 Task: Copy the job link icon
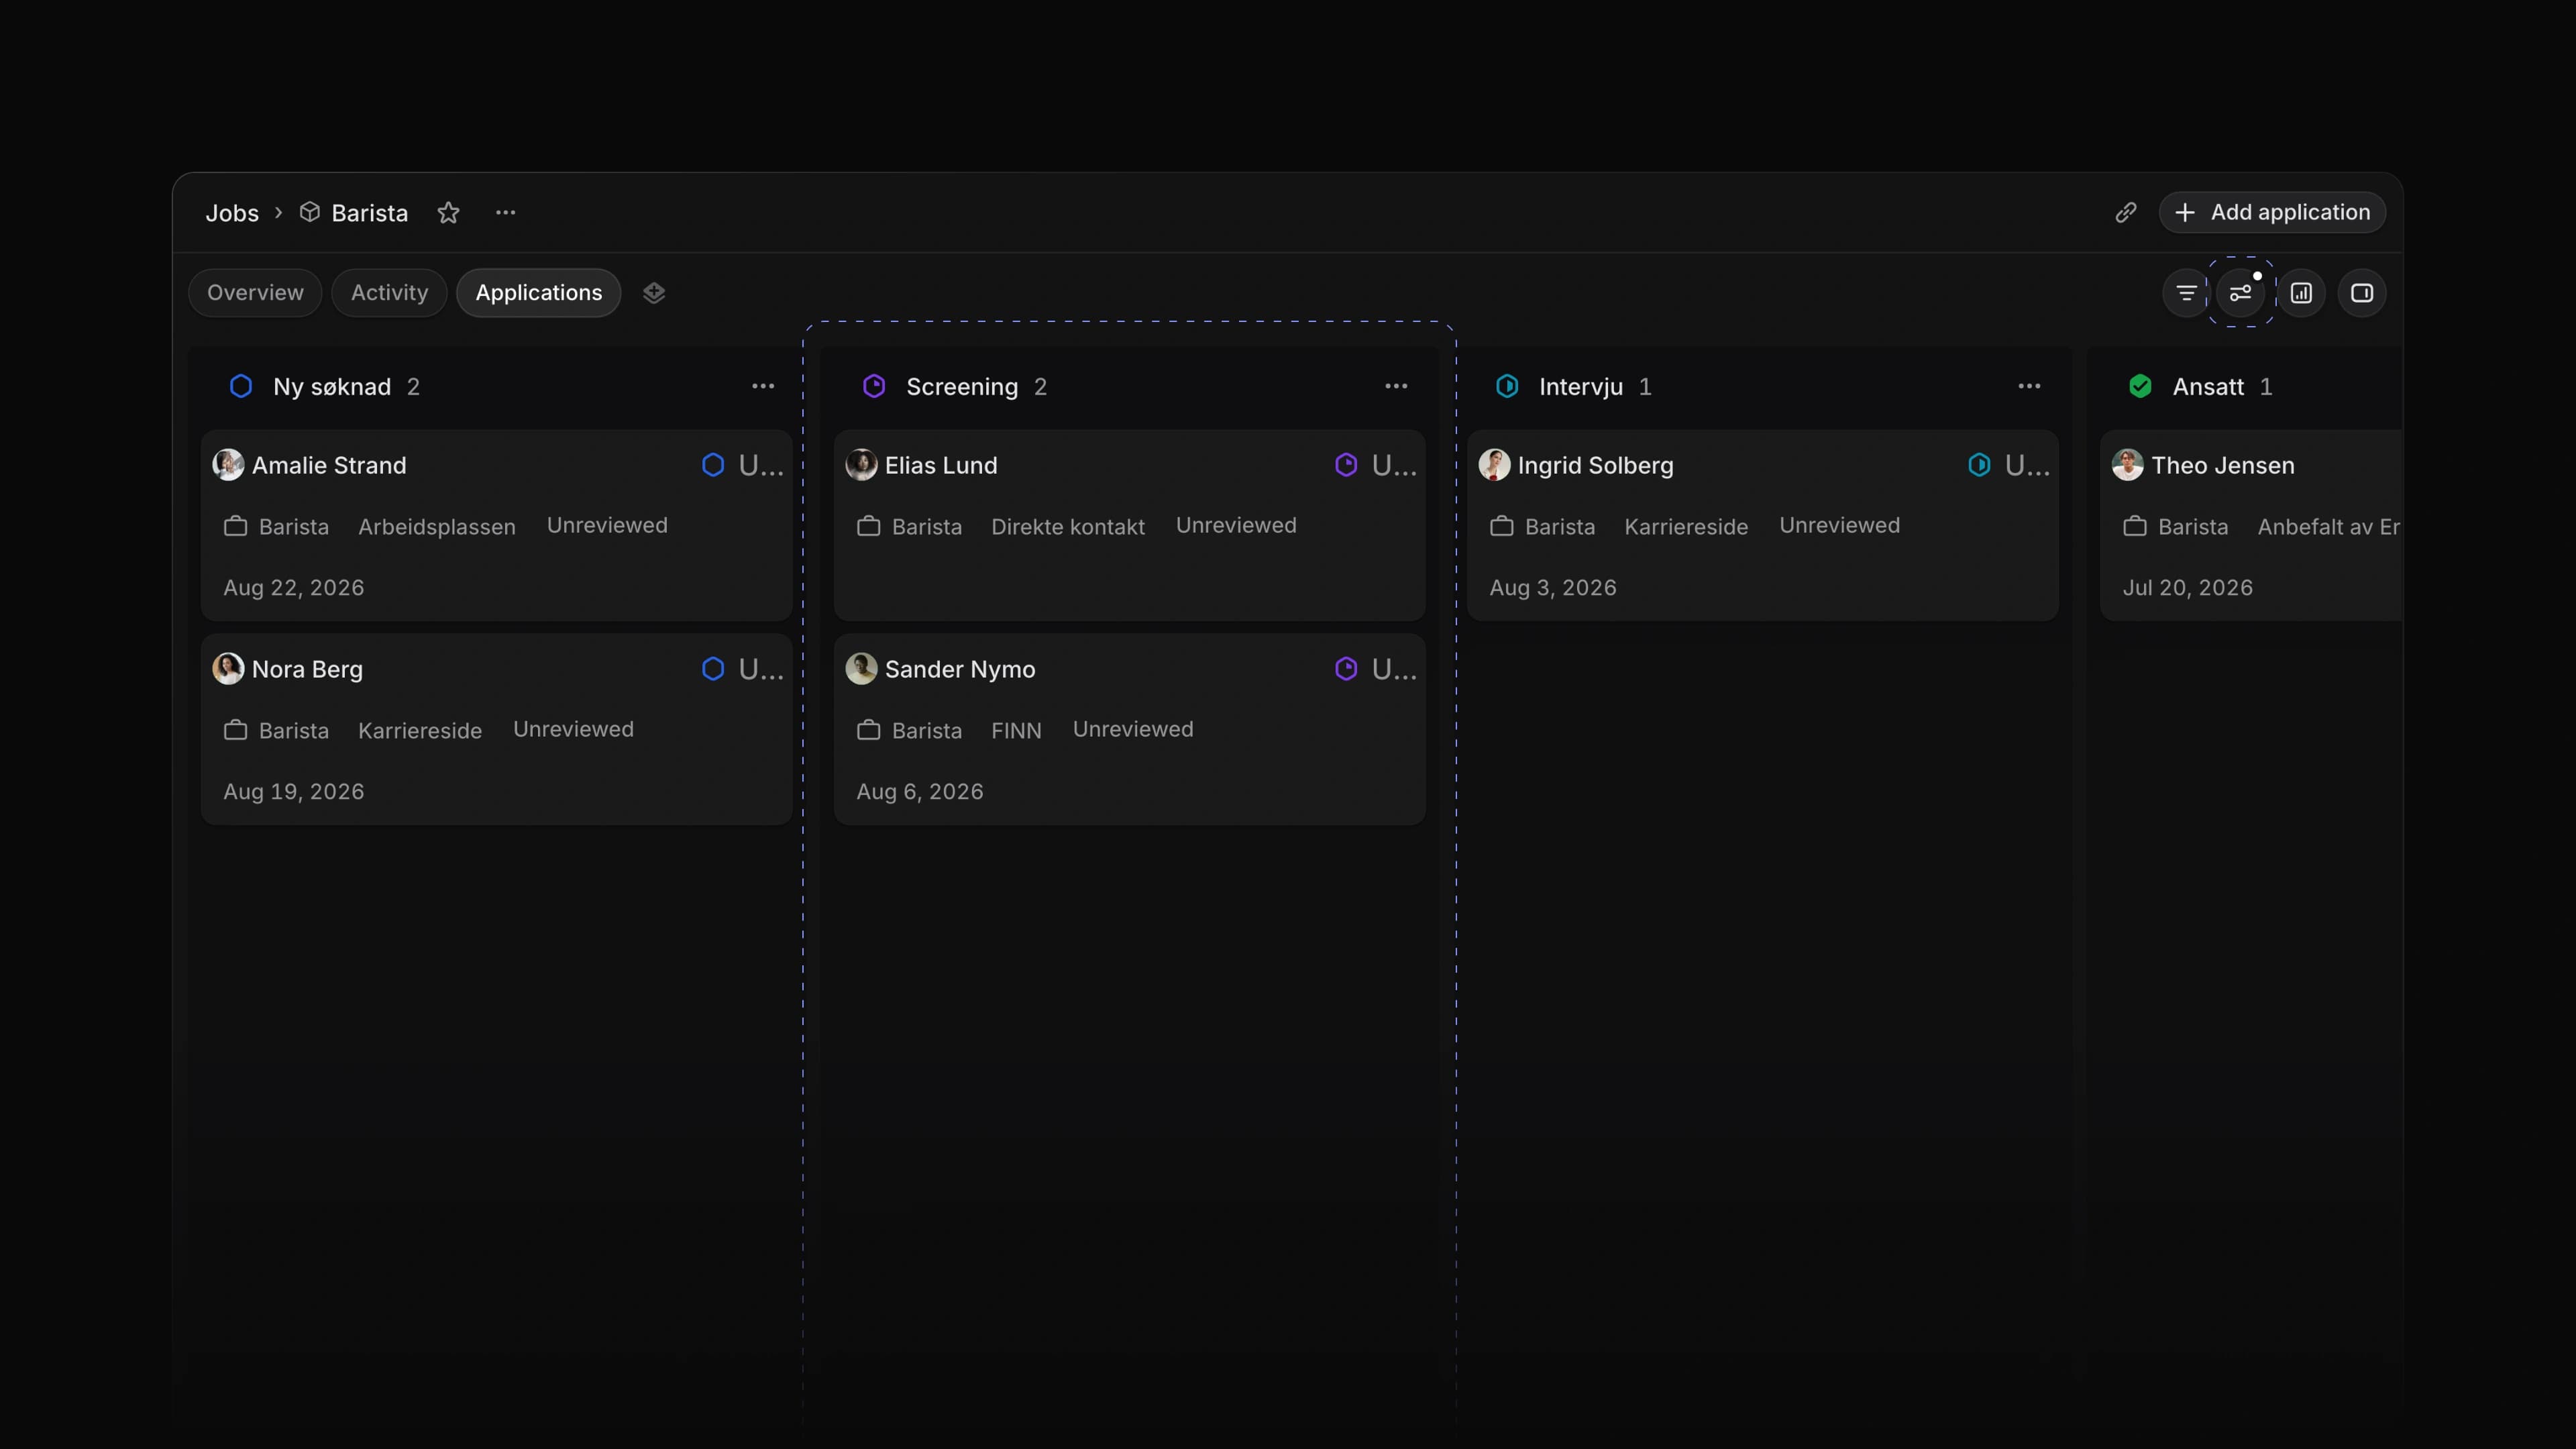click(2125, 212)
